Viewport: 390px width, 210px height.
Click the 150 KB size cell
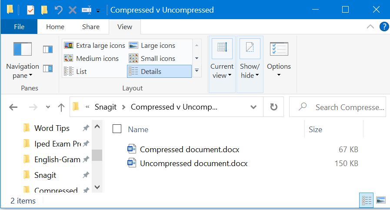346,163
